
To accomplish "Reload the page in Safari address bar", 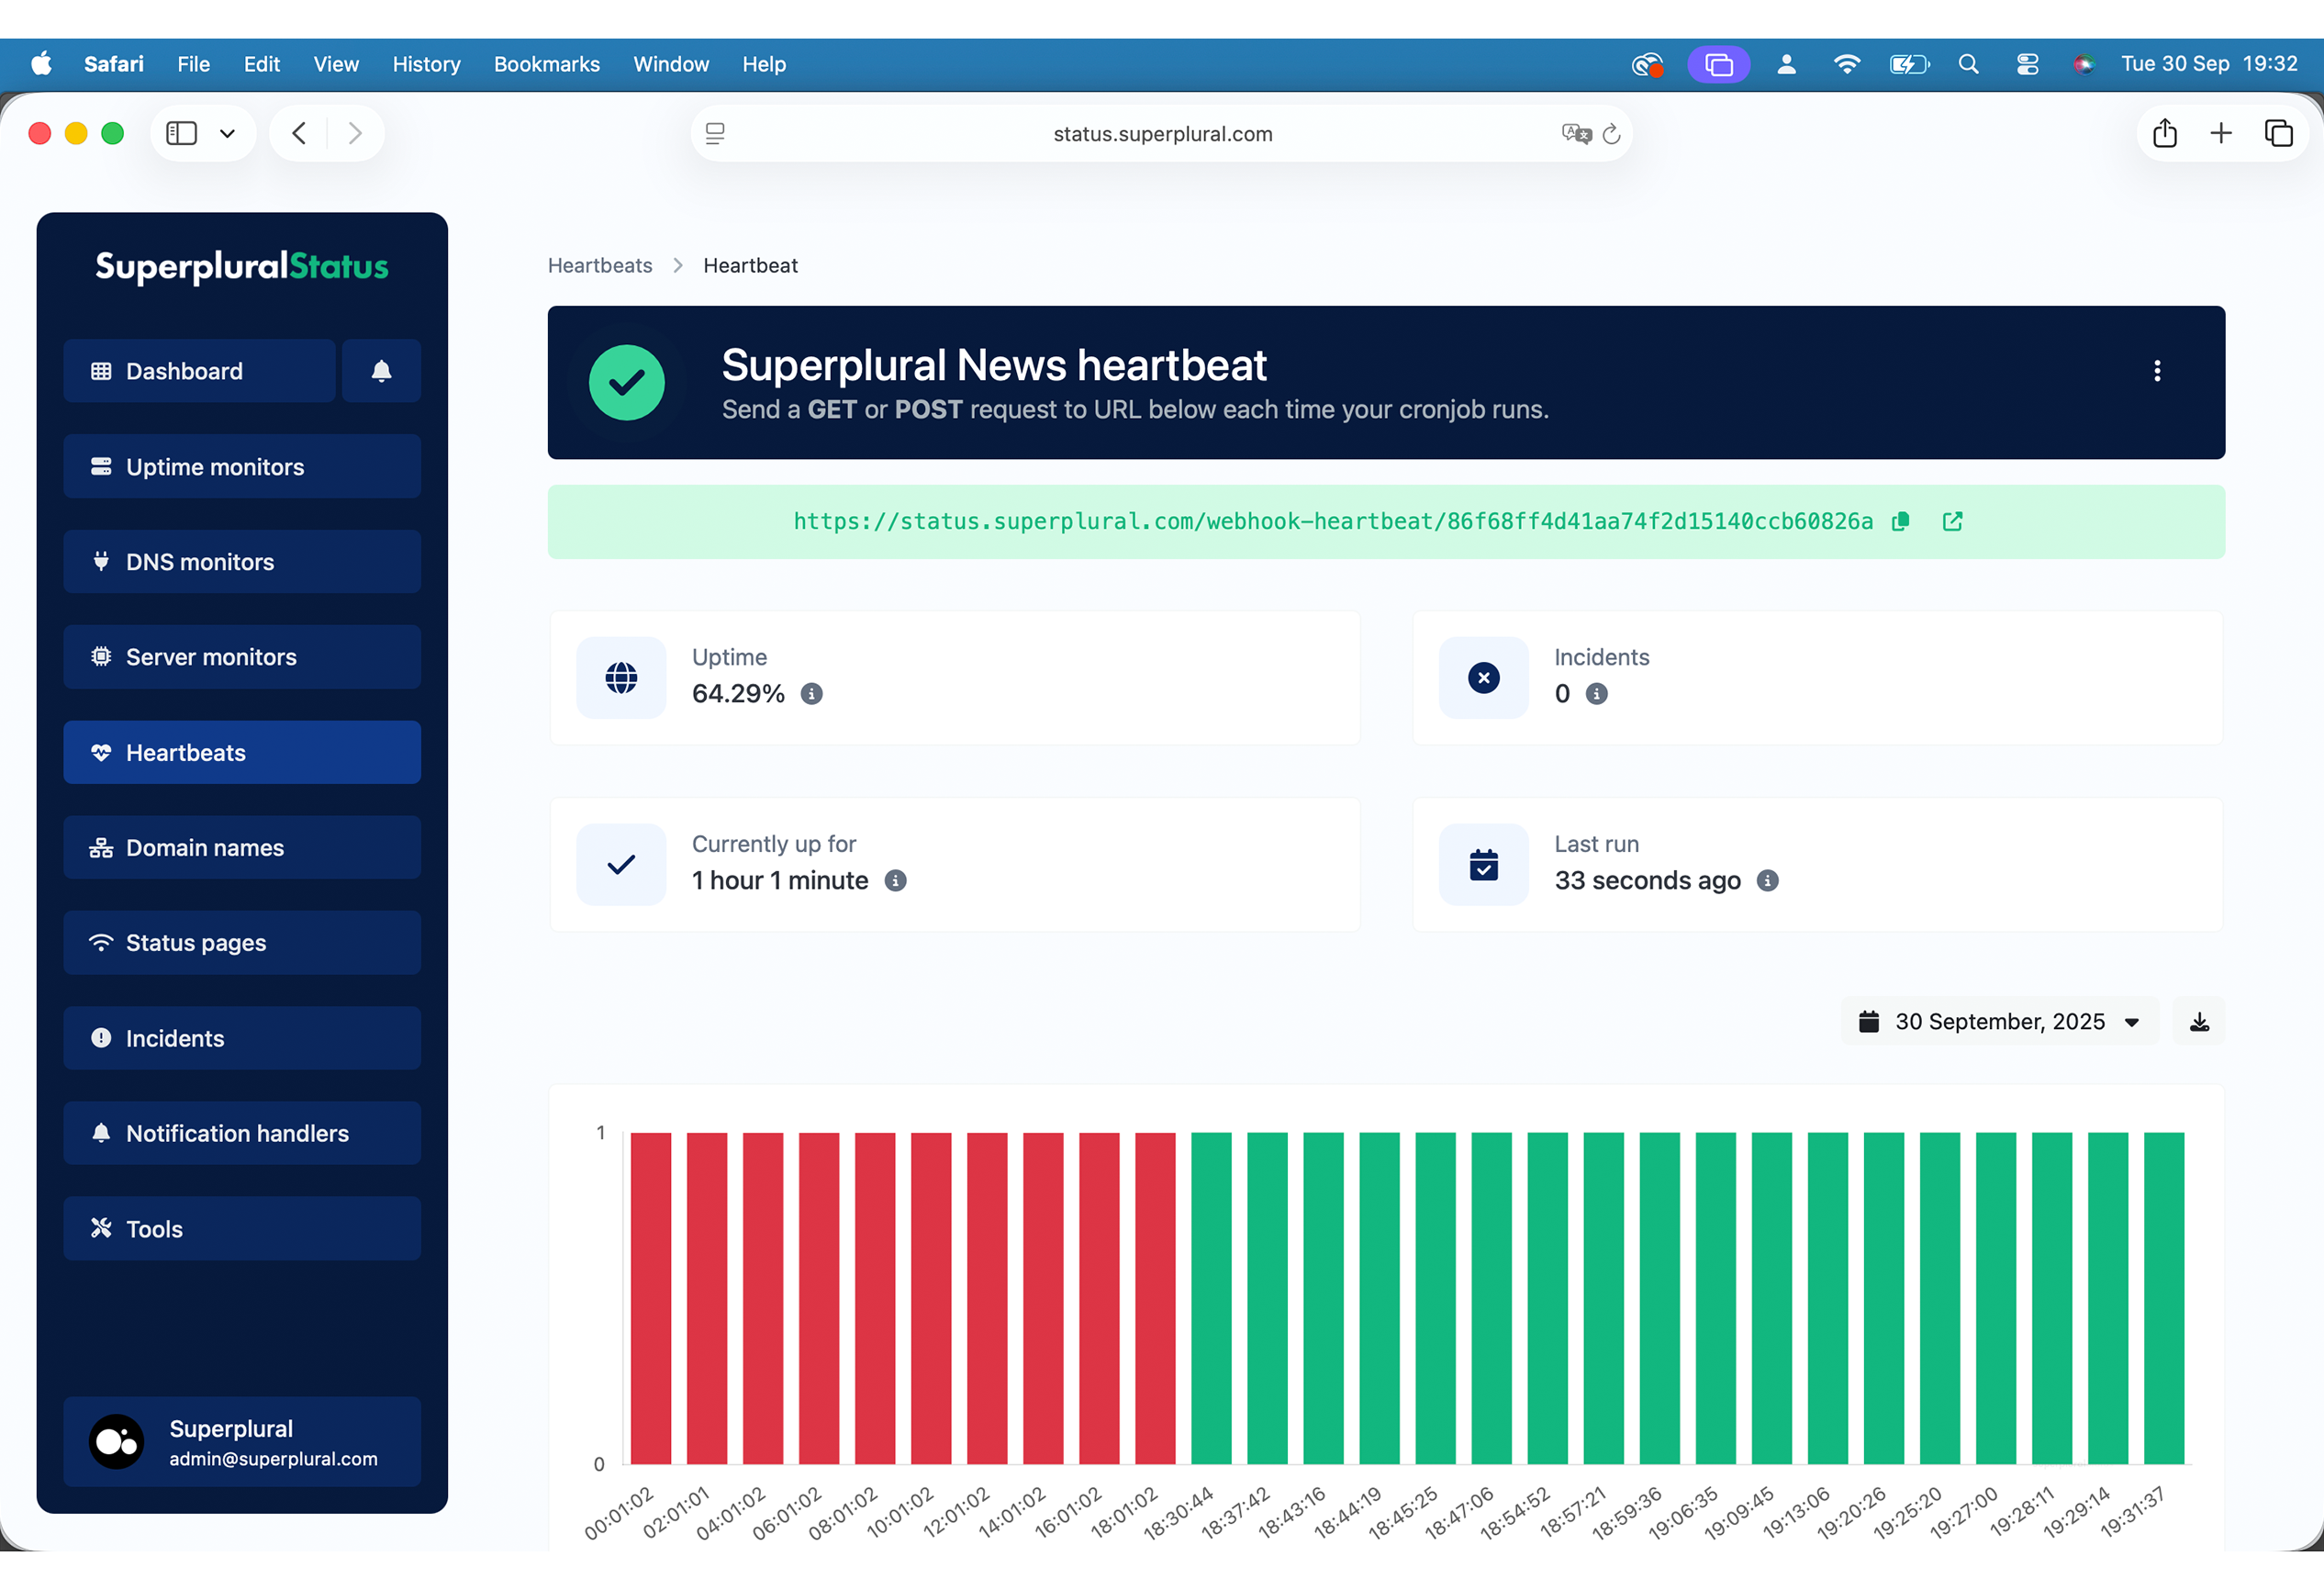I will click(x=1611, y=134).
